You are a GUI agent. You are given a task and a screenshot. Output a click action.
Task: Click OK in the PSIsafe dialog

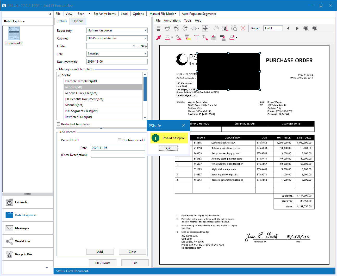pos(168,148)
